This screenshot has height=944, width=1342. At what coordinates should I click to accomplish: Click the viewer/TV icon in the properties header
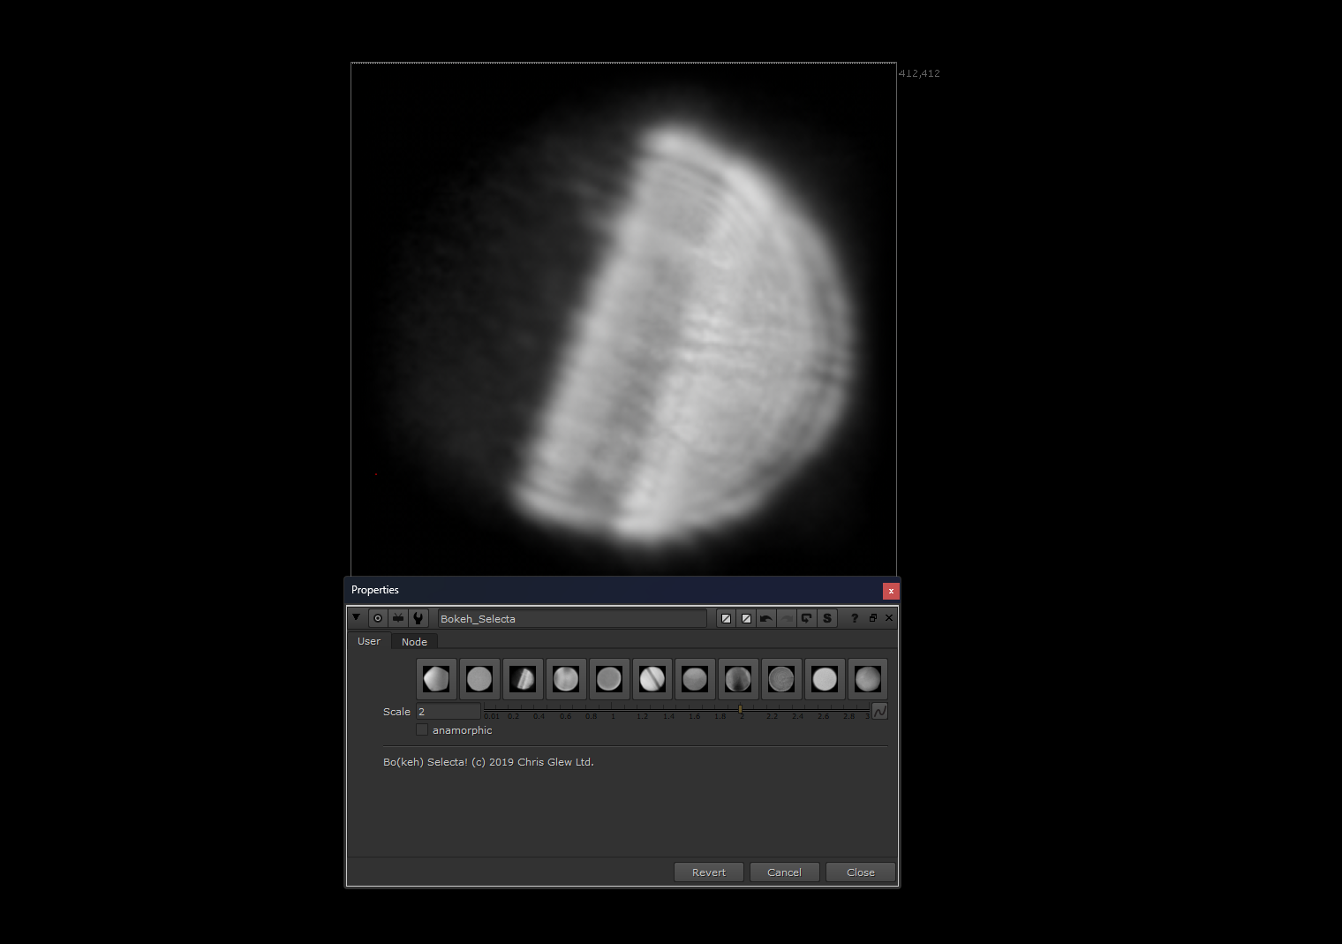398,618
